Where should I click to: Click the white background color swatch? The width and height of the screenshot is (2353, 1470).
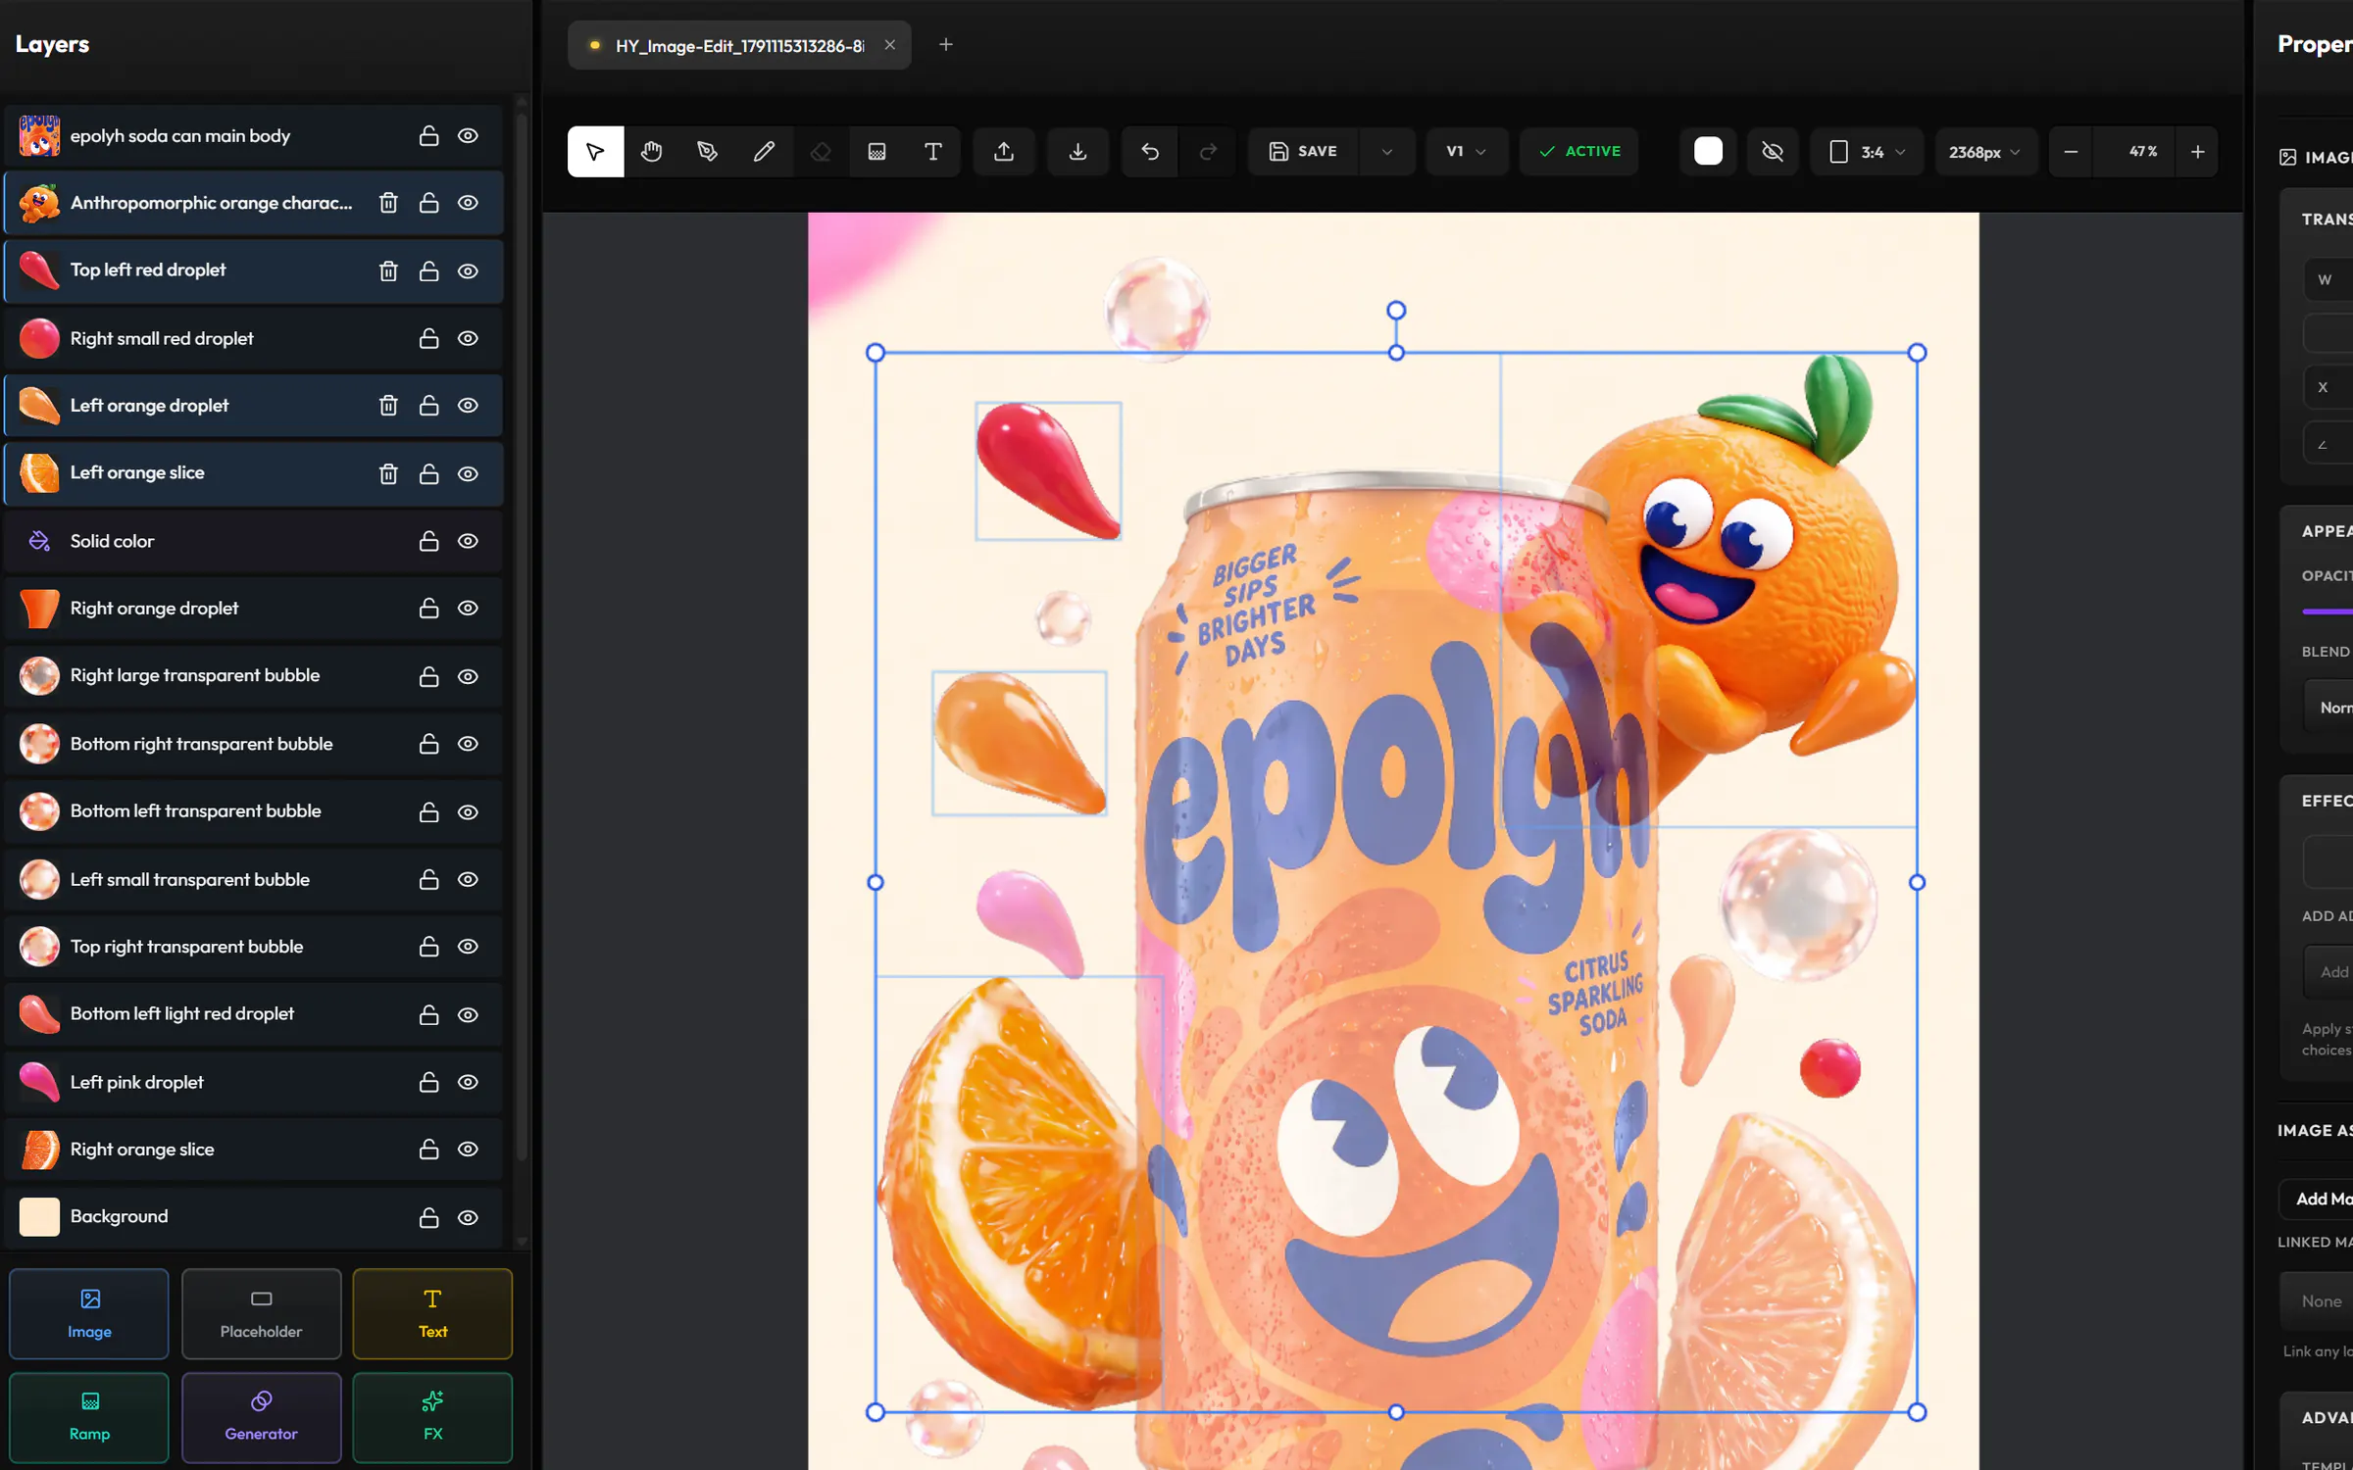tap(1708, 152)
